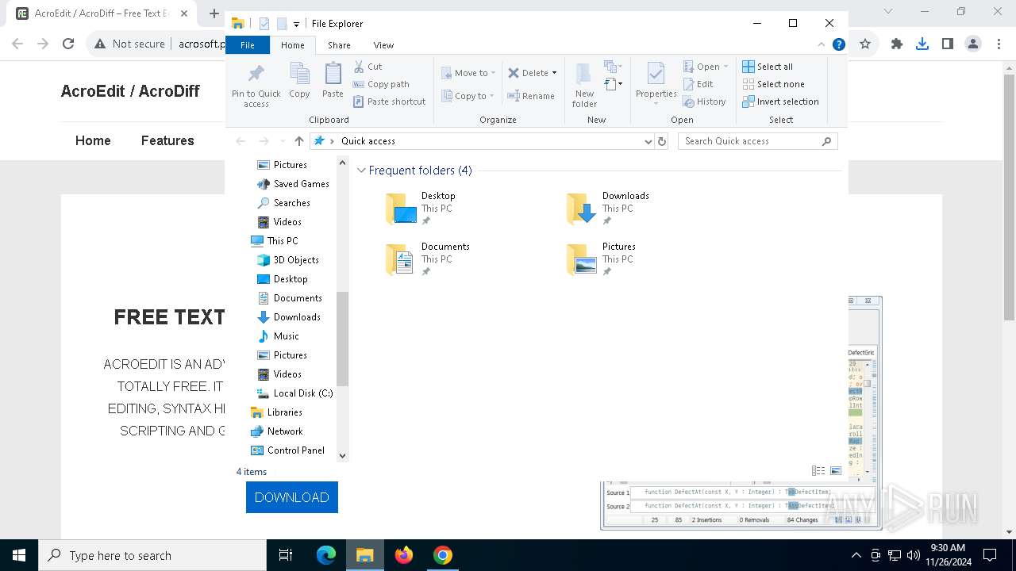
Task: Click Copy path in Clipboard group
Action: pos(382,84)
